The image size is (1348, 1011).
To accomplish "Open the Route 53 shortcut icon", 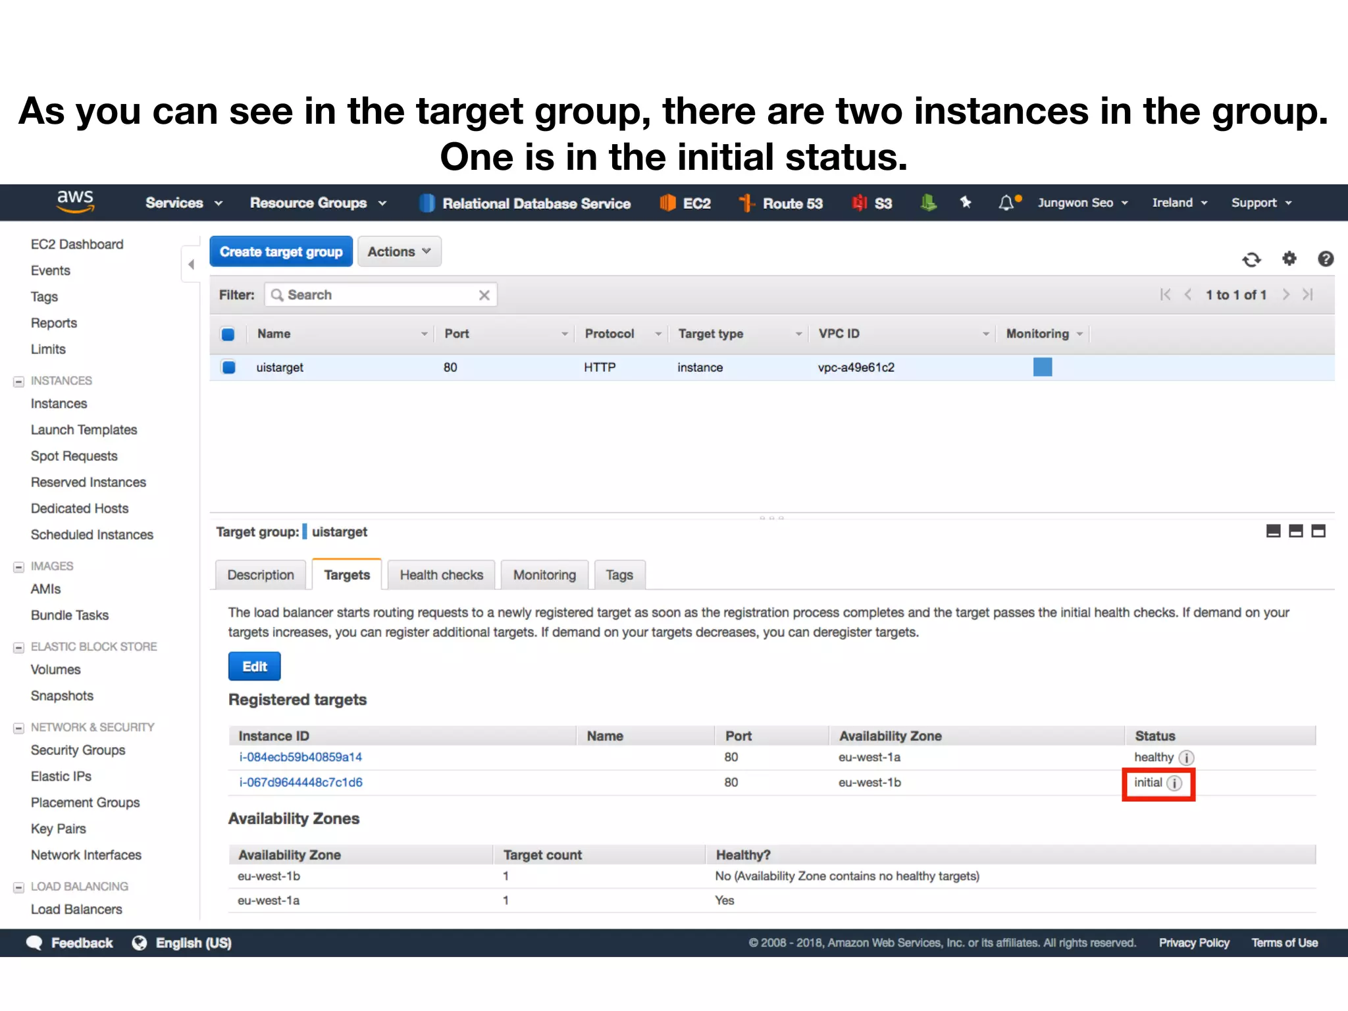I will 746,203.
